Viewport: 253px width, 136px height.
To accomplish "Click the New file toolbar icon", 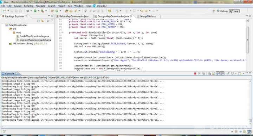I will [x=5, y=11].
